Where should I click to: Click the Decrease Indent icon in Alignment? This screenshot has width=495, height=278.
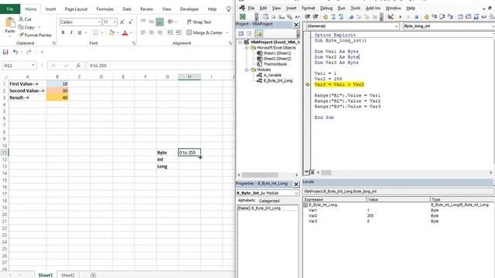(x=170, y=32)
